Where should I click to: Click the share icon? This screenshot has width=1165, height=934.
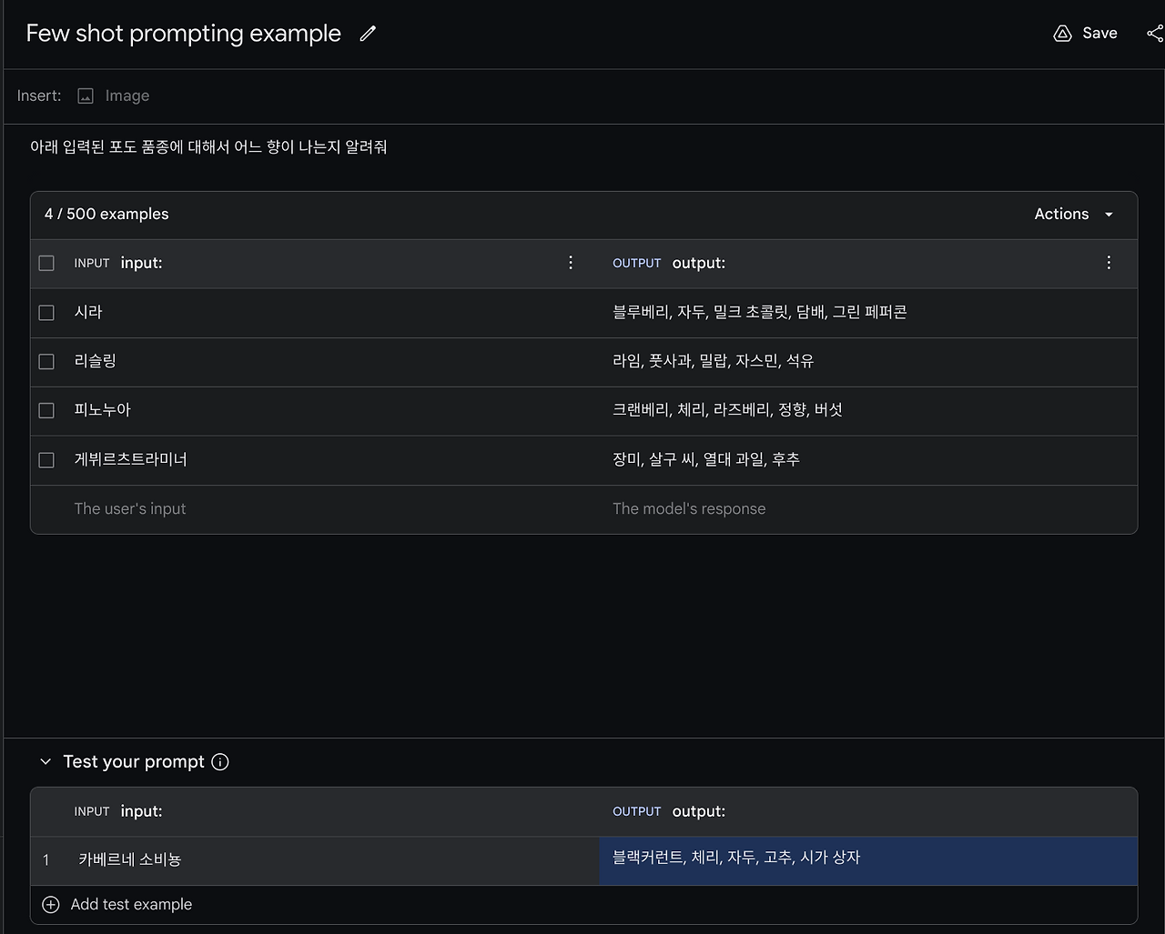click(x=1154, y=34)
